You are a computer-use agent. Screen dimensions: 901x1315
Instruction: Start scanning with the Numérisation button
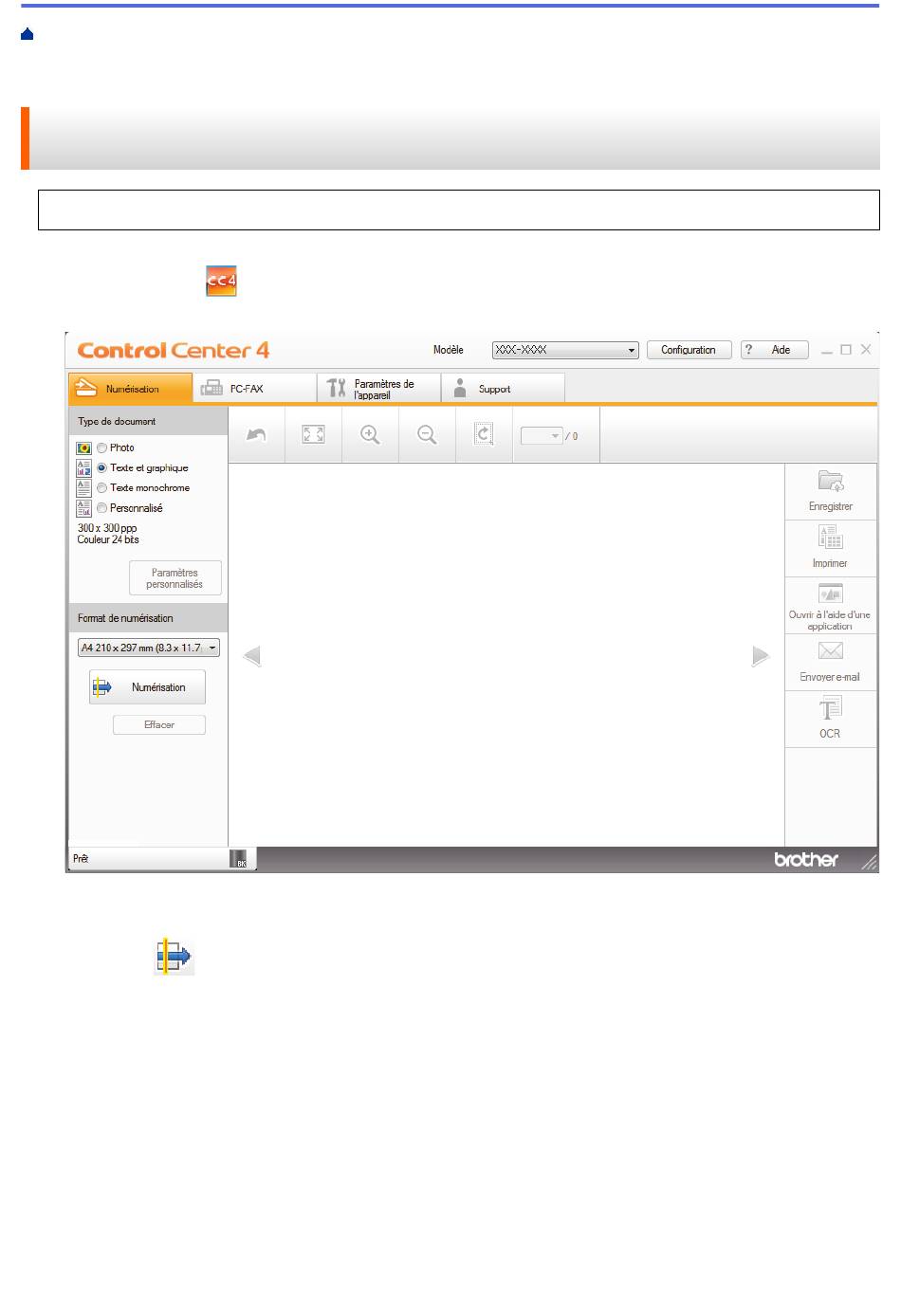click(x=147, y=687)
